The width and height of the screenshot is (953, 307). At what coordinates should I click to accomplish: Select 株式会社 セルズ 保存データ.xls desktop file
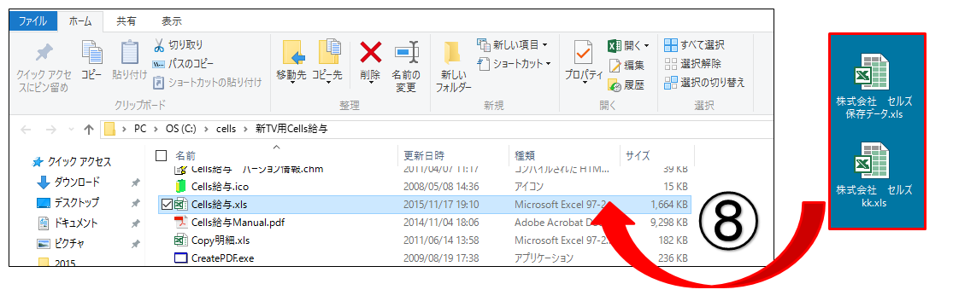click(874, 85)
